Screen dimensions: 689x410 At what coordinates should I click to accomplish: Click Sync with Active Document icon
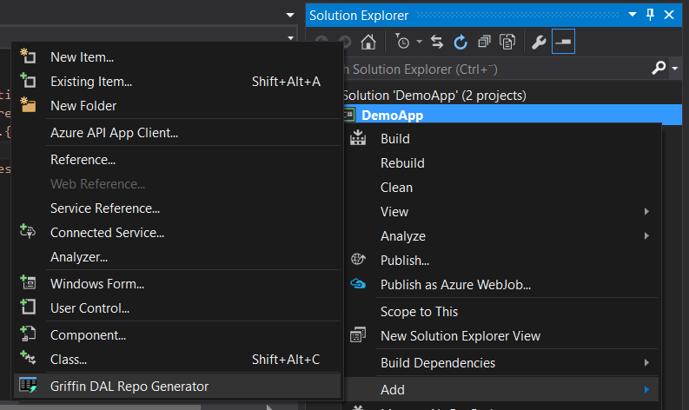point(437,42)
